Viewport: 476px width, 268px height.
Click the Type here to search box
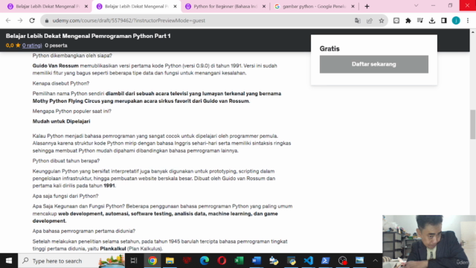pos(71,261)
